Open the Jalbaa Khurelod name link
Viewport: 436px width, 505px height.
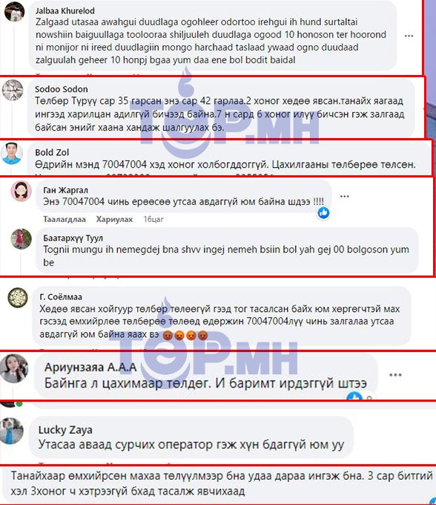[65, 10]
